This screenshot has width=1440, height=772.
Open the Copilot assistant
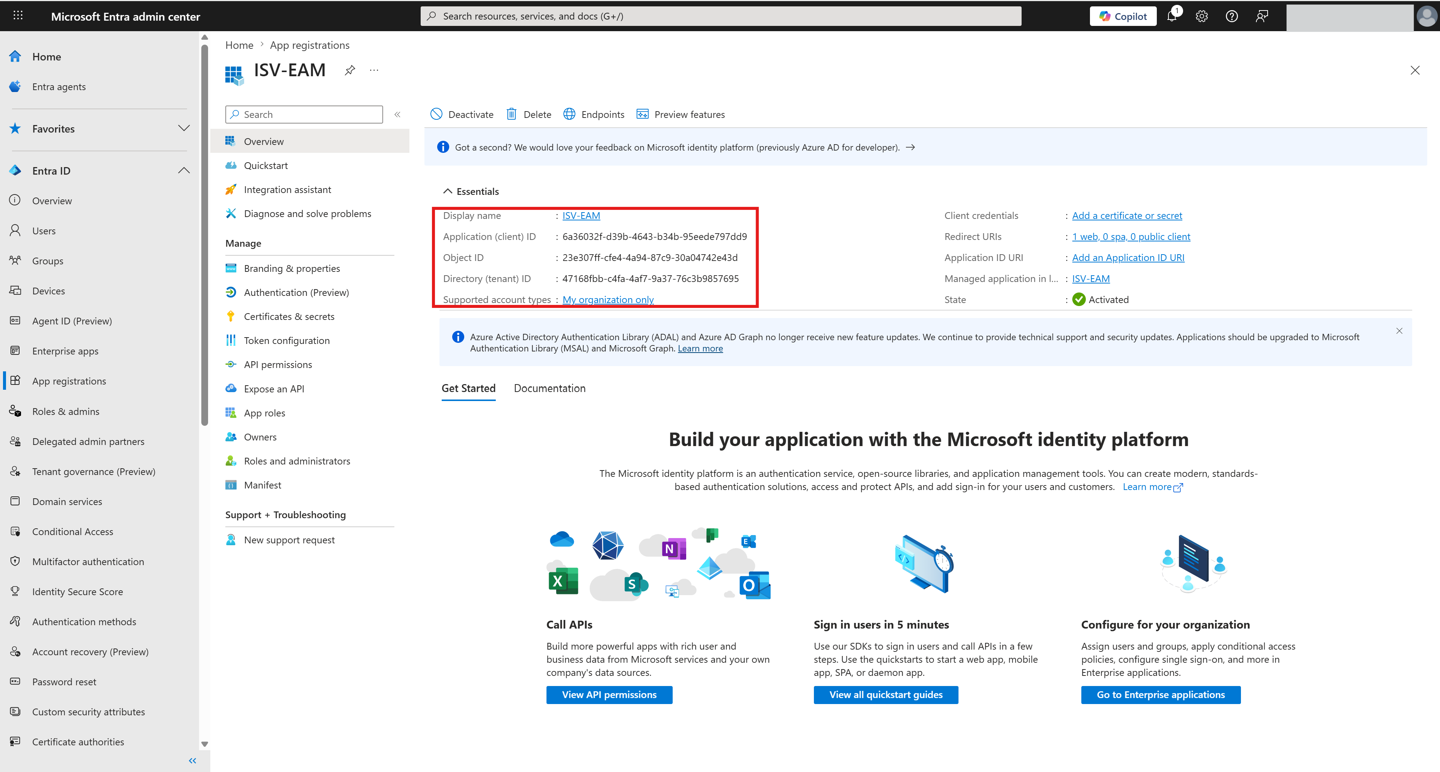click(x=1123, y=16)
